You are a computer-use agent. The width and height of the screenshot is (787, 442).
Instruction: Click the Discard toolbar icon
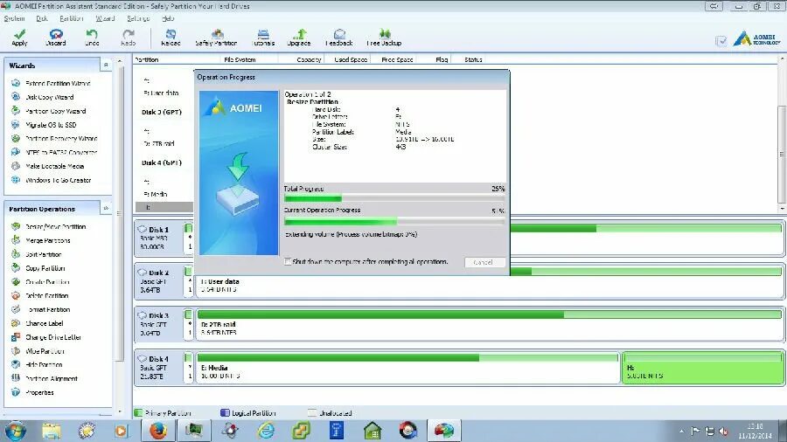(56, 38)
